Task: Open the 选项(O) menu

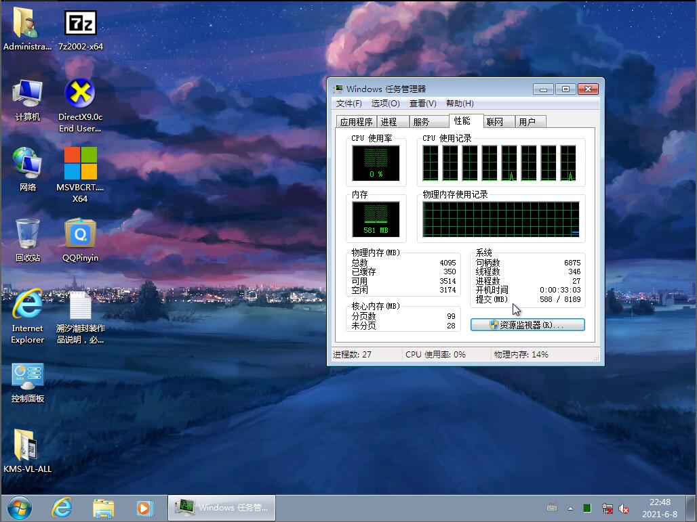Action: tap(385, 104)
